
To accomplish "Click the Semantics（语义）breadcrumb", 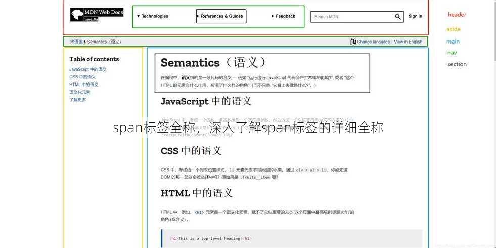I will coord(104,42).
